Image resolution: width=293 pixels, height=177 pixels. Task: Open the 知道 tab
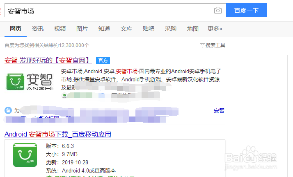coord(104,29)
